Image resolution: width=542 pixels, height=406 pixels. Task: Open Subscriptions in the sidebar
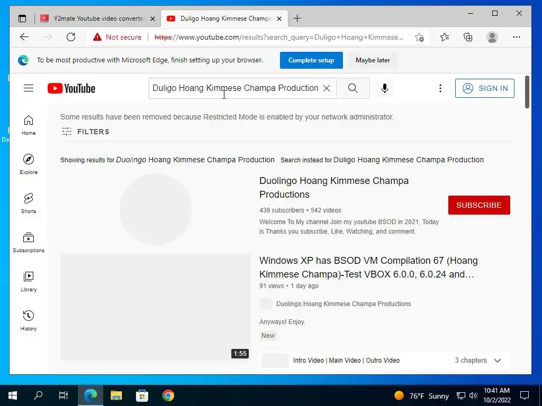29,243
